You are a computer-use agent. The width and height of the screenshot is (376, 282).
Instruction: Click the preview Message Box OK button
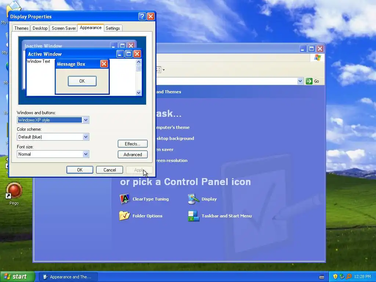[x=82, y=81]
